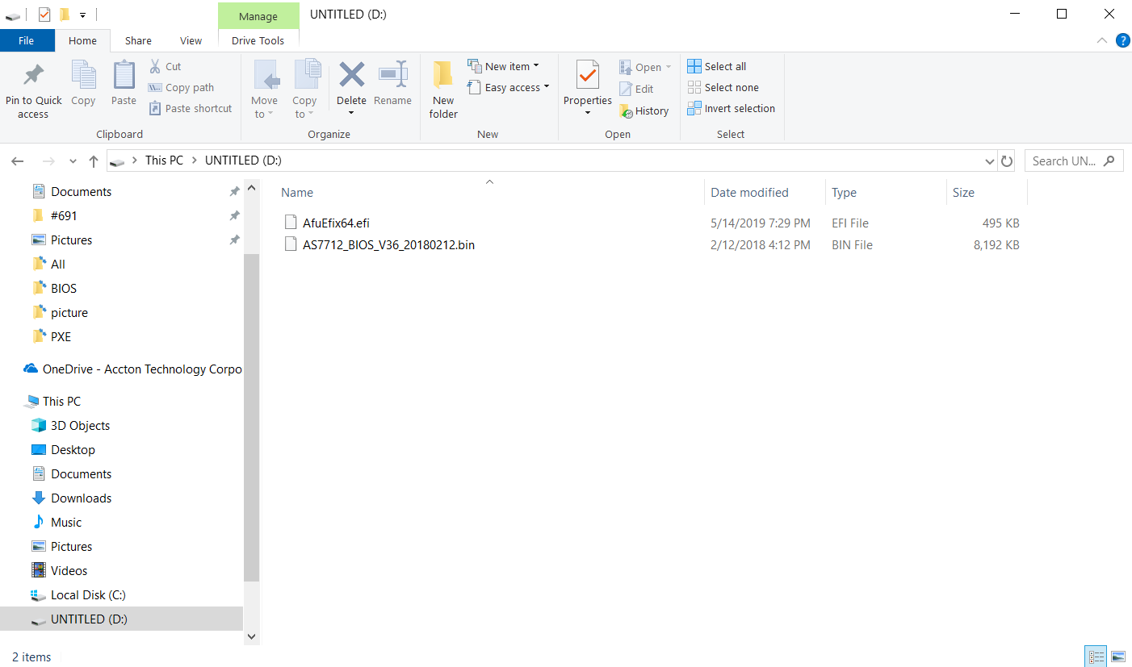Switch to details view layout icon
This screenshot has height=667, width=1132.
(1096, 657)
